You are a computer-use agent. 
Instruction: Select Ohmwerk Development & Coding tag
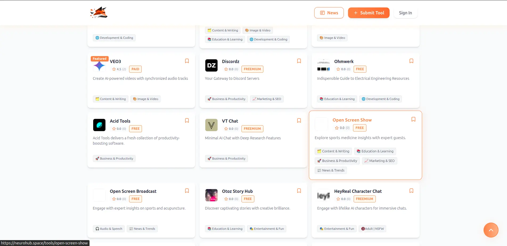click(x=381, y=99)
